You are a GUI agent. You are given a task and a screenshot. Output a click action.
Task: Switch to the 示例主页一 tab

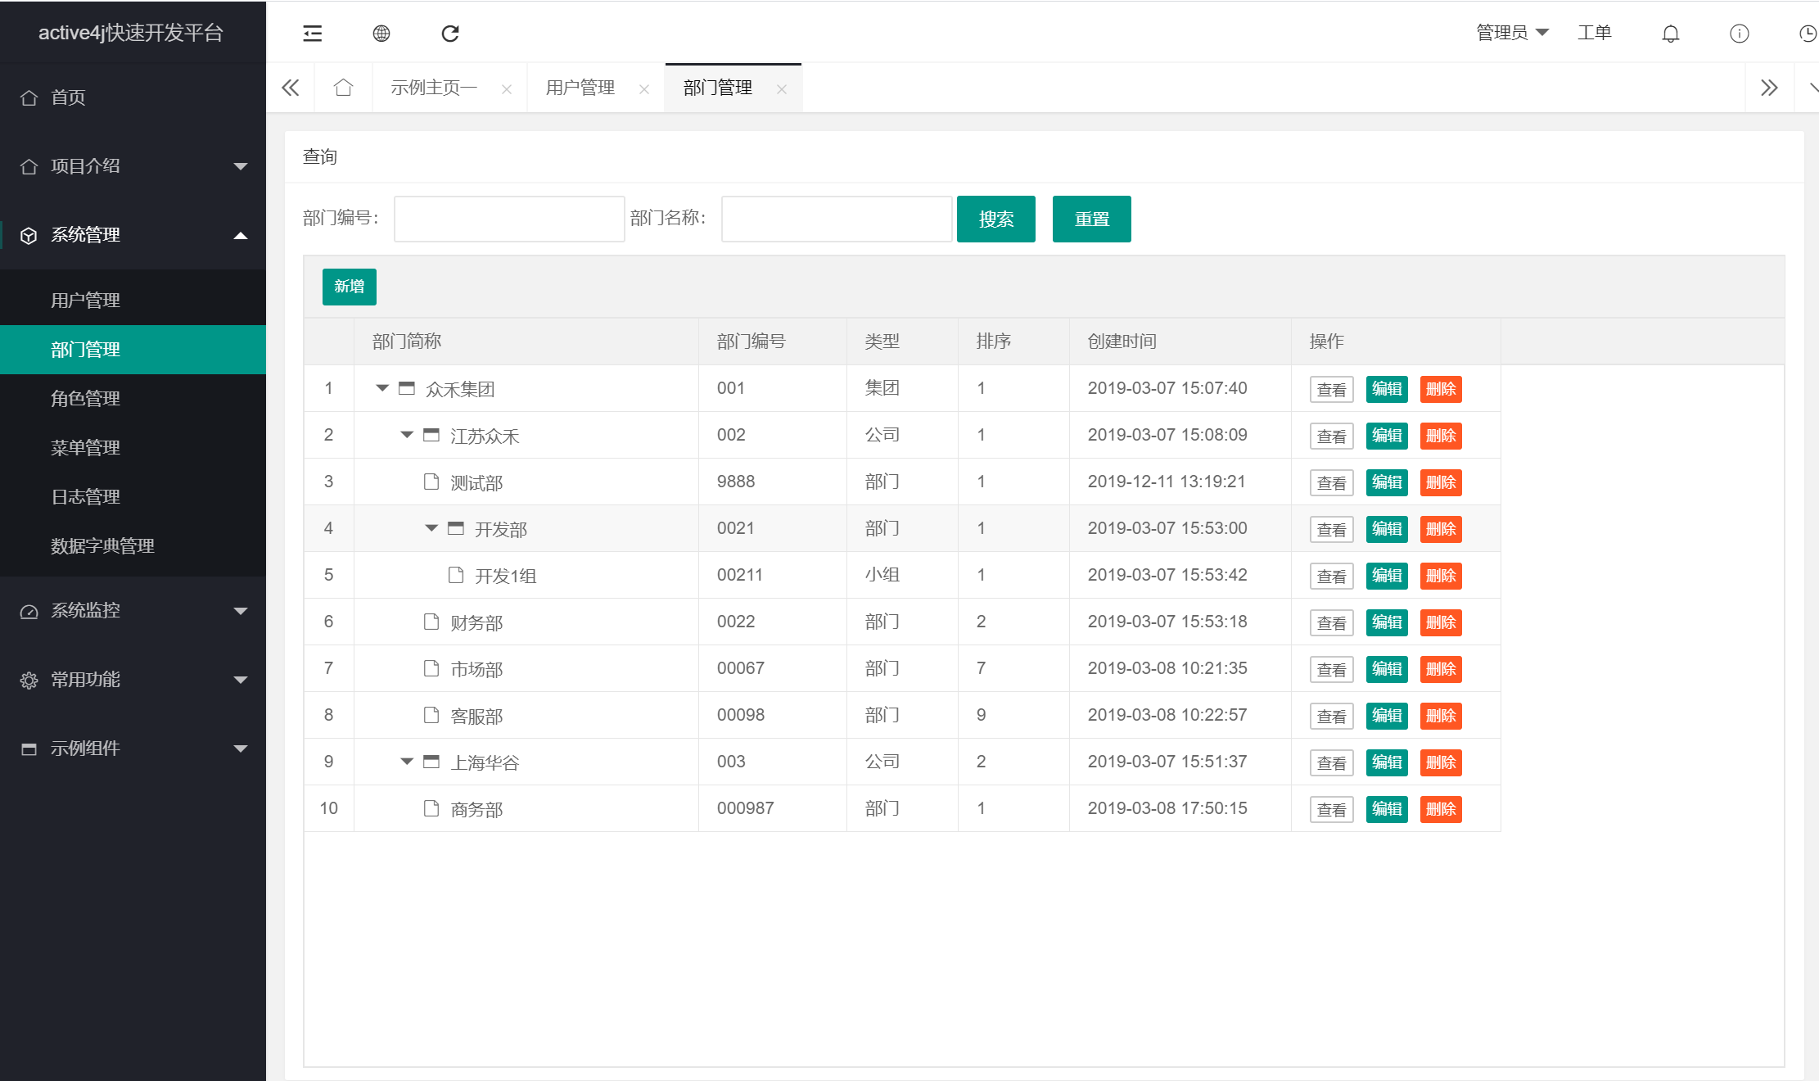[x=434, y=88]
